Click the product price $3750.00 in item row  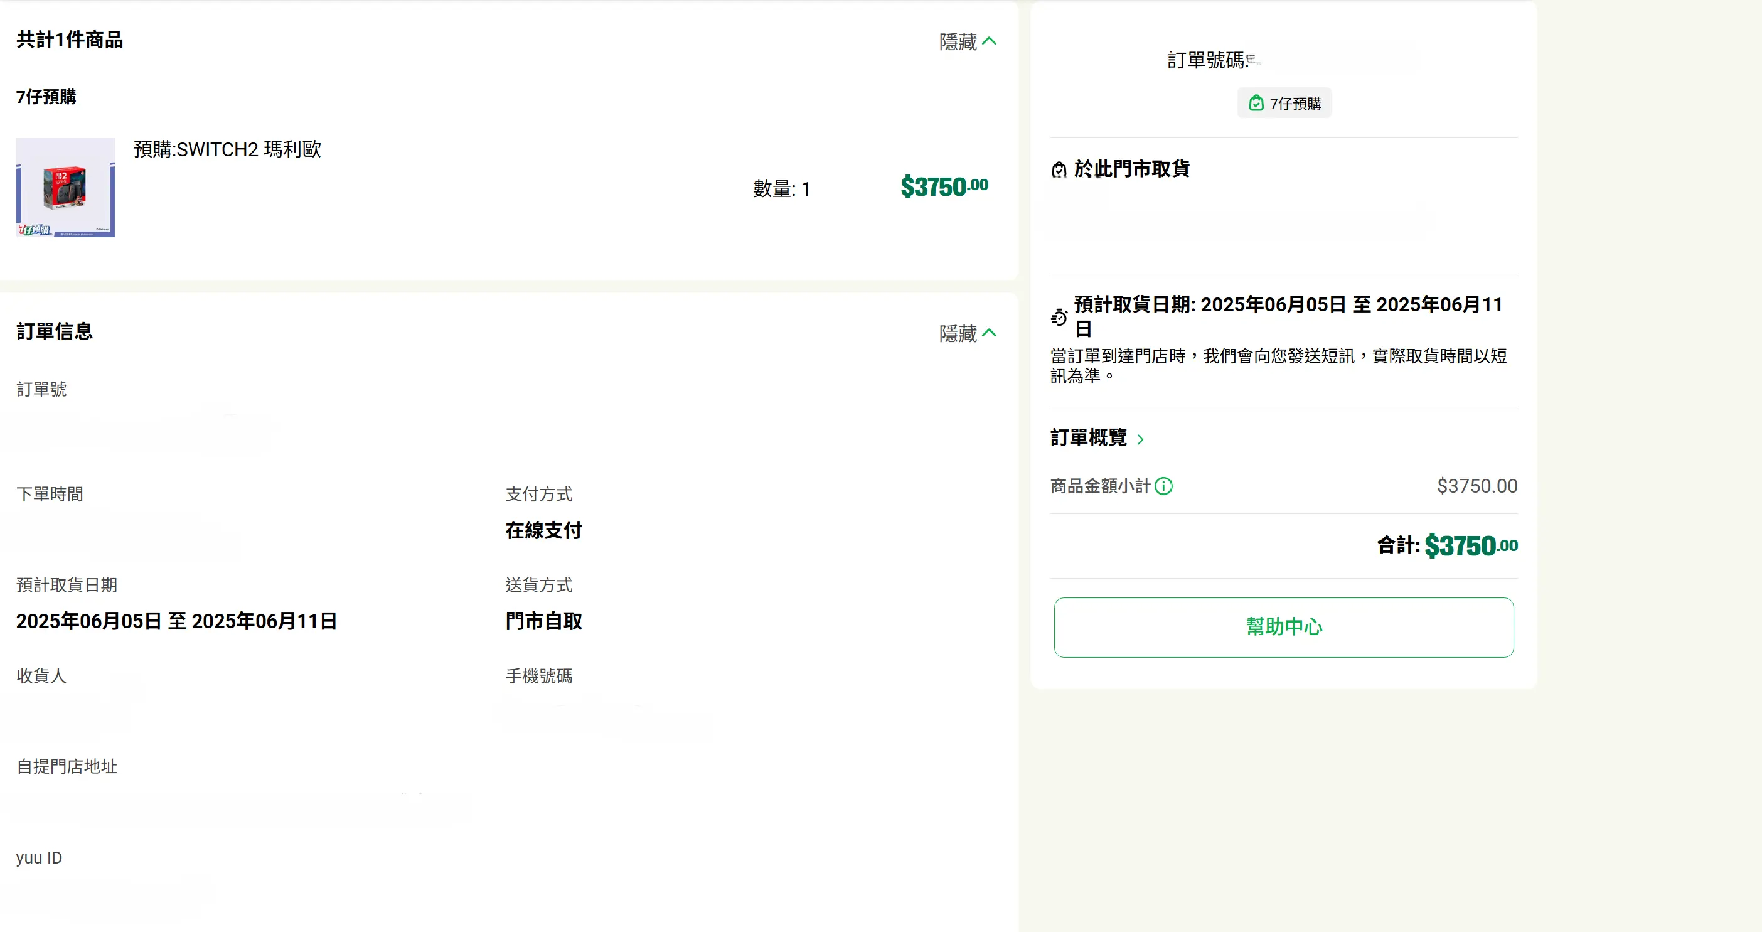click(x=944, y=186)
